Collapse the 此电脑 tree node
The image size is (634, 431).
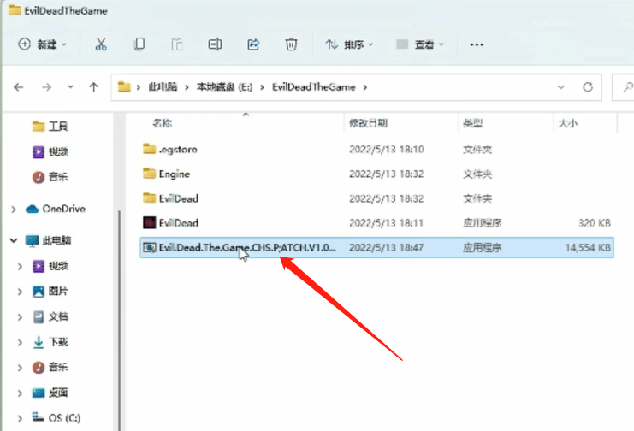(14, 240)
